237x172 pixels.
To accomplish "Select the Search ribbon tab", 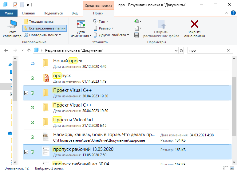I will tap(98, 13).
